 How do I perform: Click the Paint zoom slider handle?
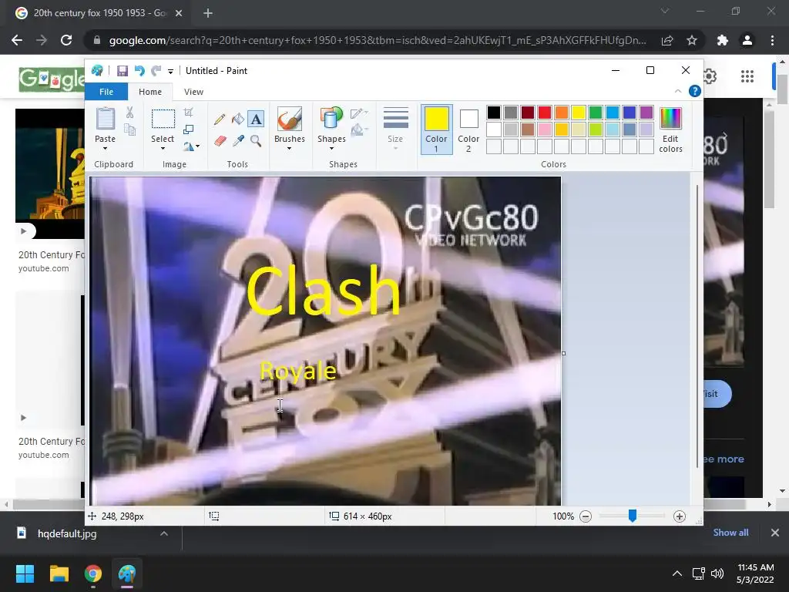(633, 516)
